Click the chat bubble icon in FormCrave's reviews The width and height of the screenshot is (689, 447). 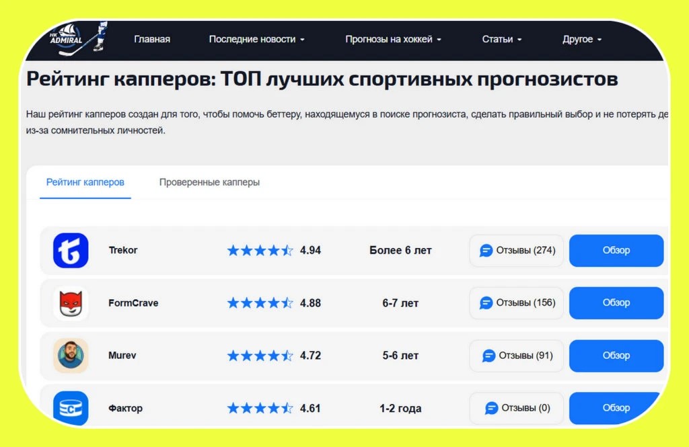click(486, 303)
